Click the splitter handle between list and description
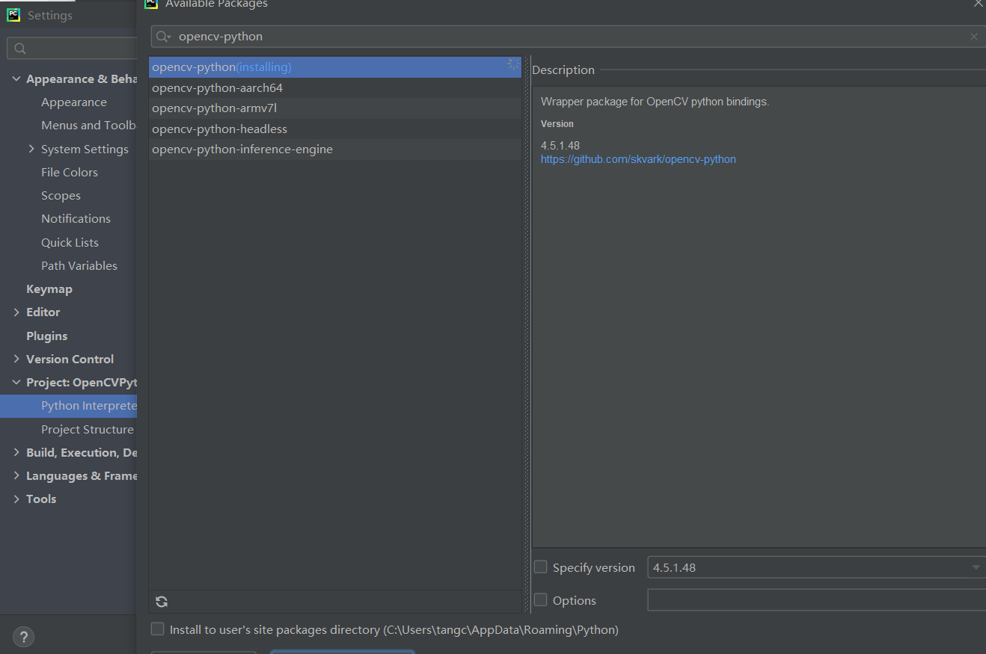 point(527,334)
